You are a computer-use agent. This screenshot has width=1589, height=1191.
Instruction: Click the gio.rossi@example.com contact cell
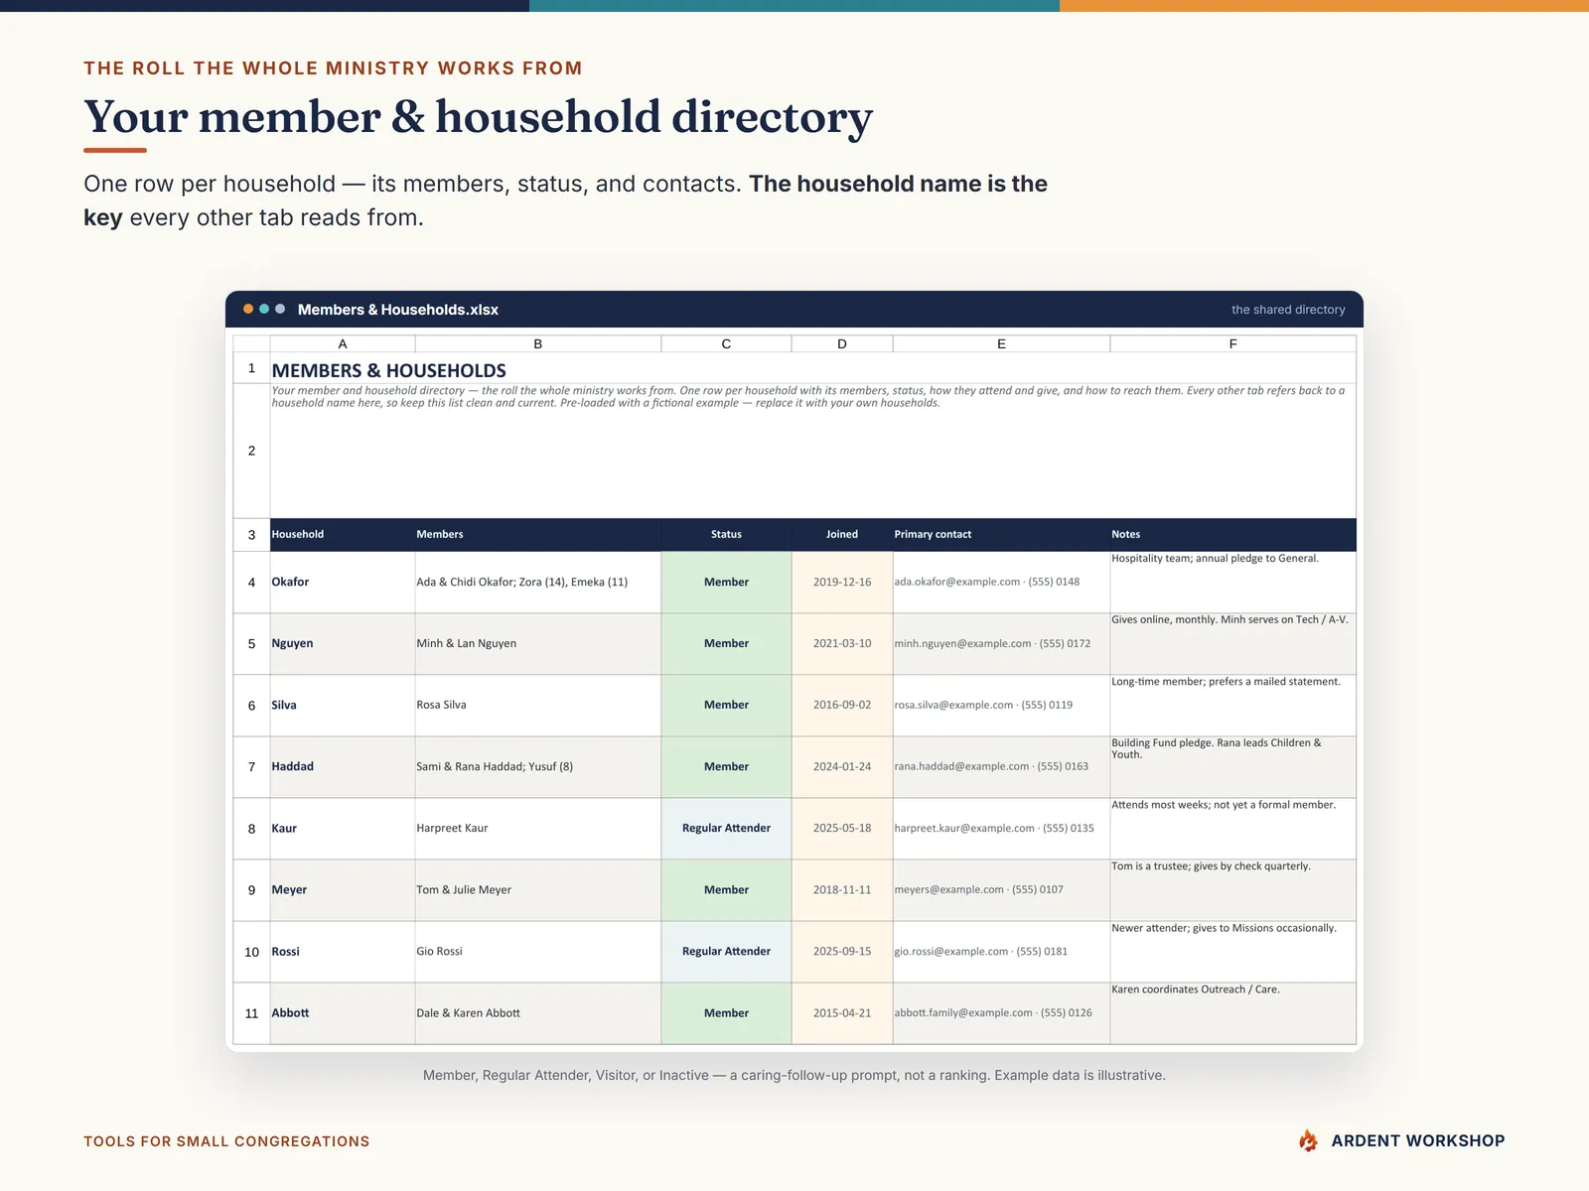click(x=1001, y=951)
